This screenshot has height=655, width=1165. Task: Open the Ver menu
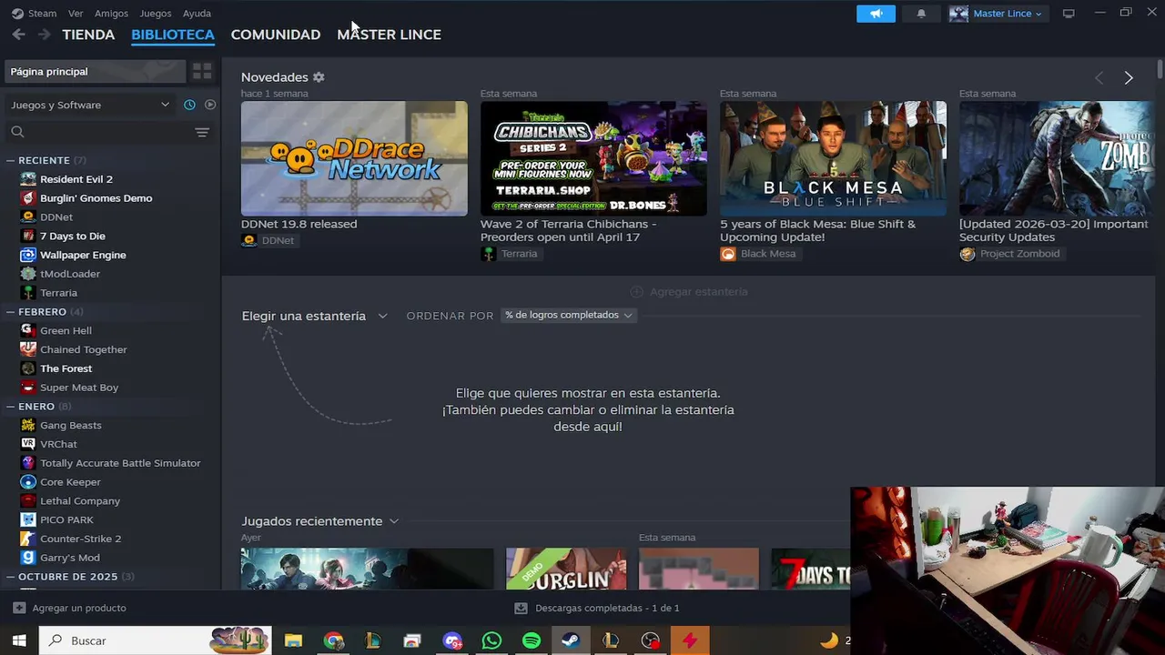(x=76, y=14)
